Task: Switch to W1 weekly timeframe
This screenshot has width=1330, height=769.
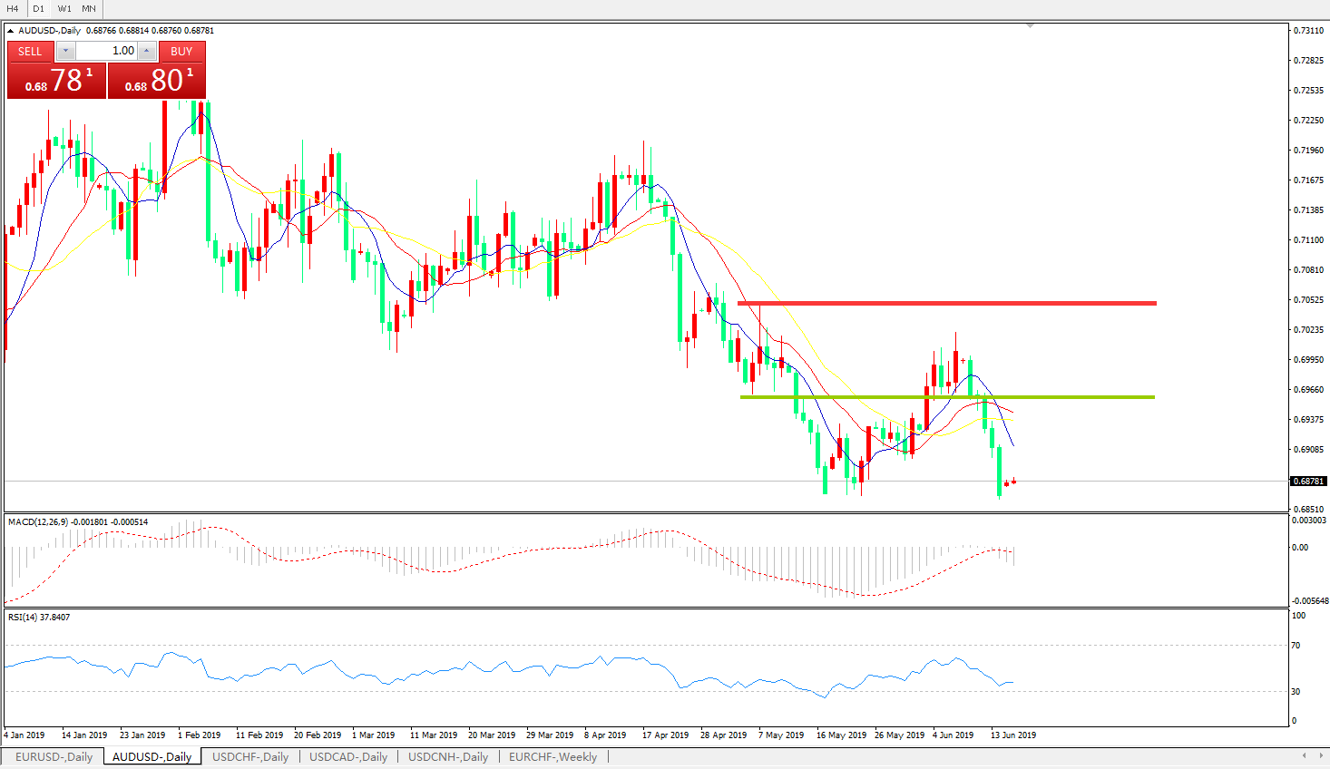Action: click(x=64, y=8)
